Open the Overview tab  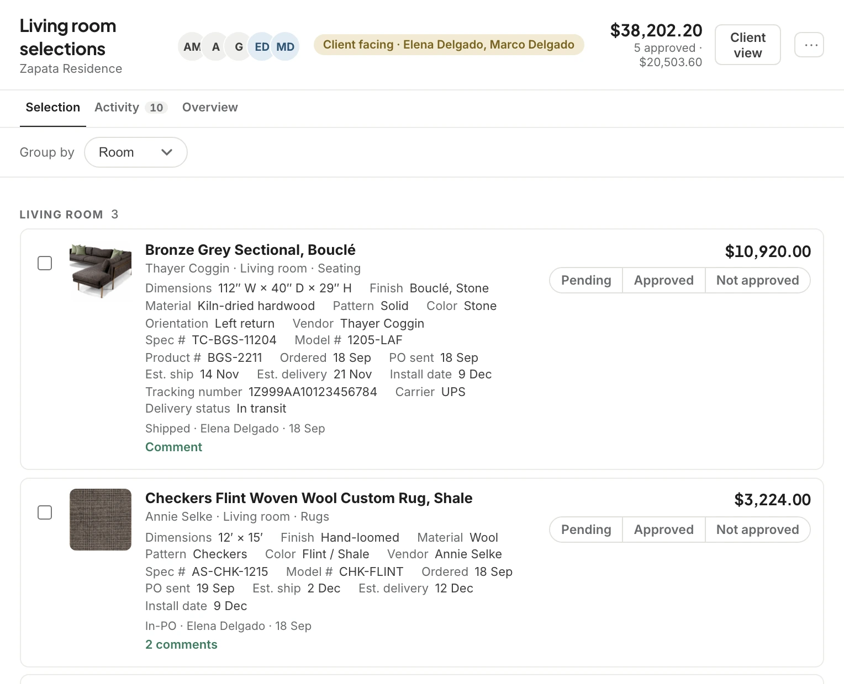tap(210, 108)
